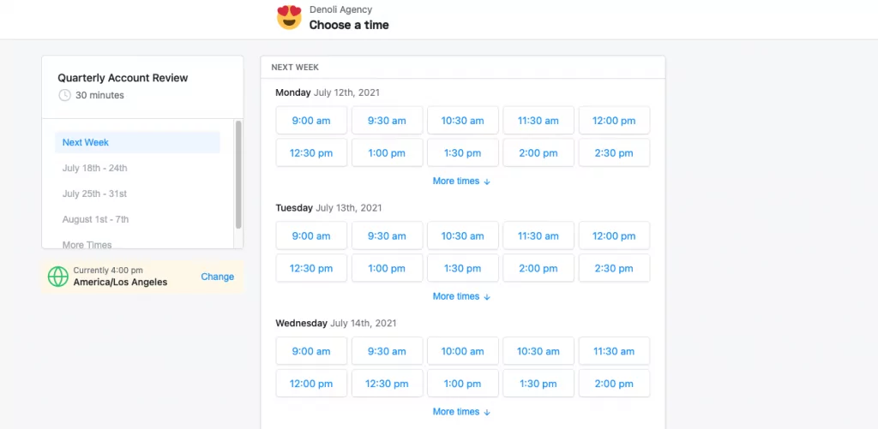Click the heart-eyes emoji agency logo

pyautogui.click(x=290, y=17)
